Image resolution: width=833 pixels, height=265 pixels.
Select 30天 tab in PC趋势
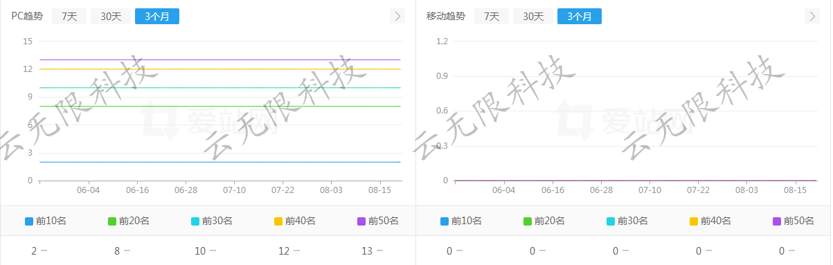pyautogui.click(x=111, y=16)
